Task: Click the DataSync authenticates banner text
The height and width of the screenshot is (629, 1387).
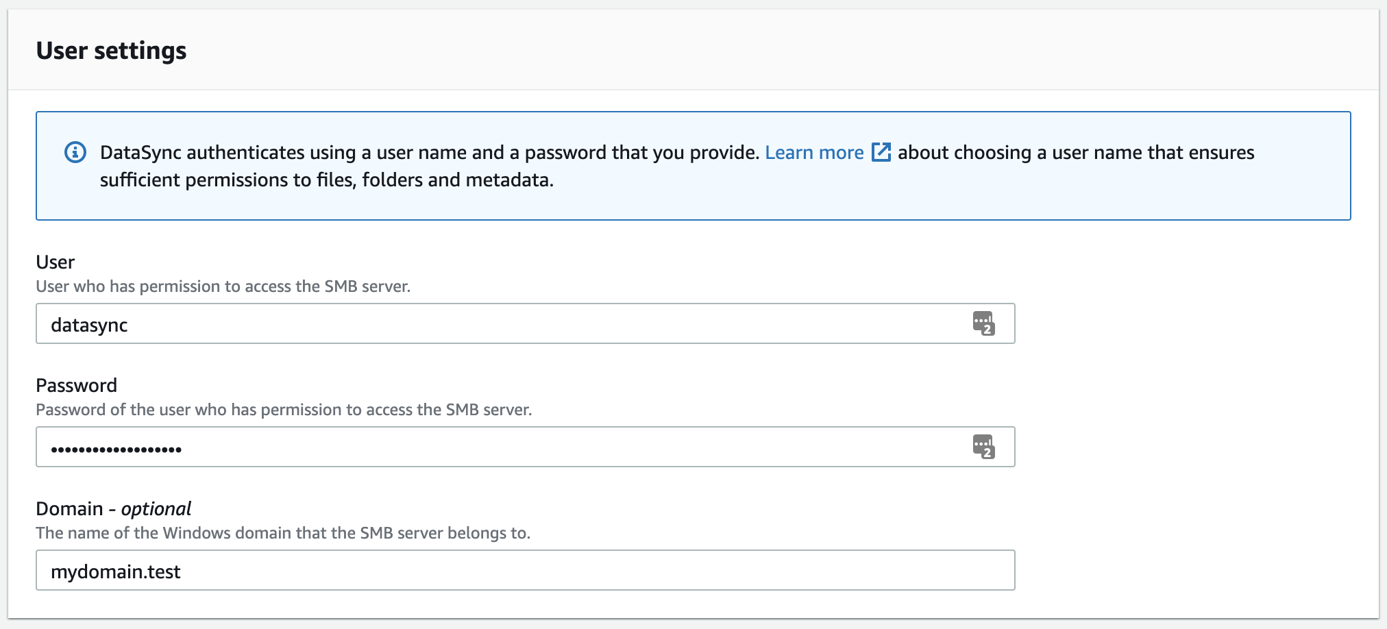Action: pyautogui.click(x=430, y=152)
